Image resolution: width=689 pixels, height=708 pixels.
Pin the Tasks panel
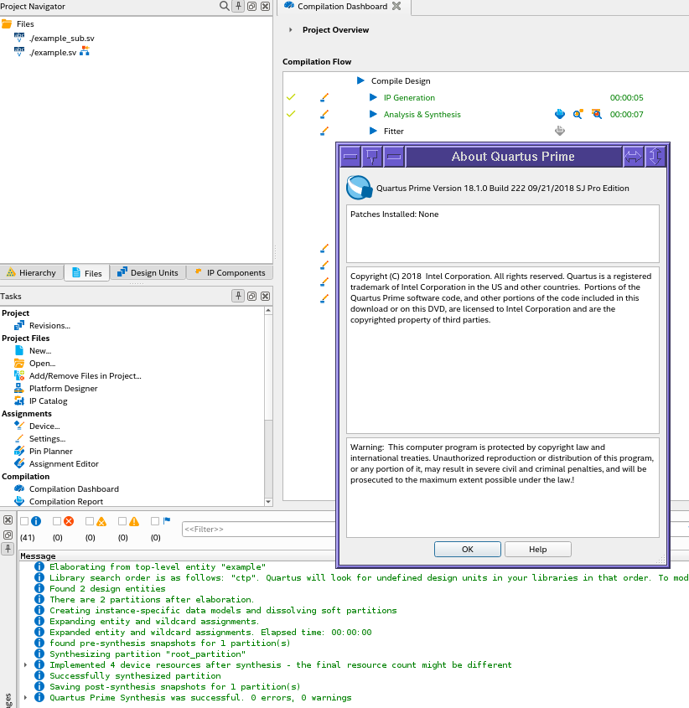pos(238,296)
